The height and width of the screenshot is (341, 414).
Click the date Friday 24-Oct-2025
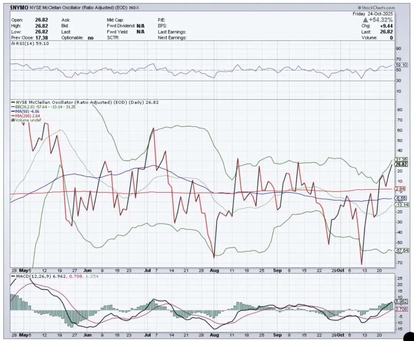pyautogui.click(x=373, y=14)
